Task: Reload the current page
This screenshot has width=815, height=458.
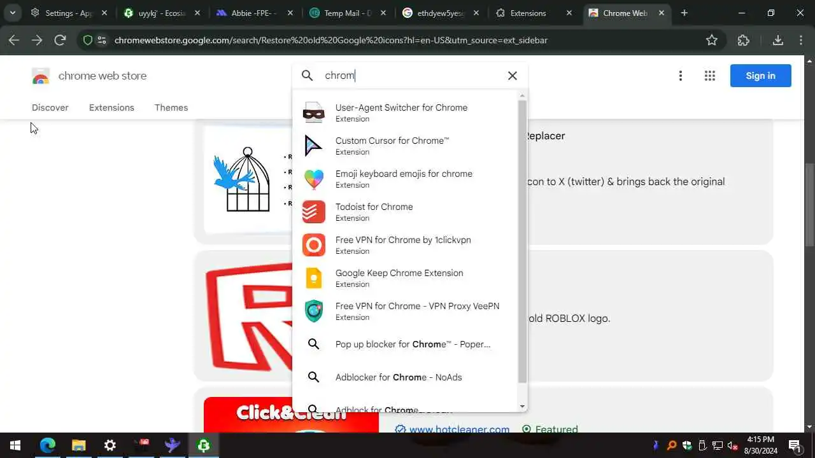Action: (x=60, y=40)
